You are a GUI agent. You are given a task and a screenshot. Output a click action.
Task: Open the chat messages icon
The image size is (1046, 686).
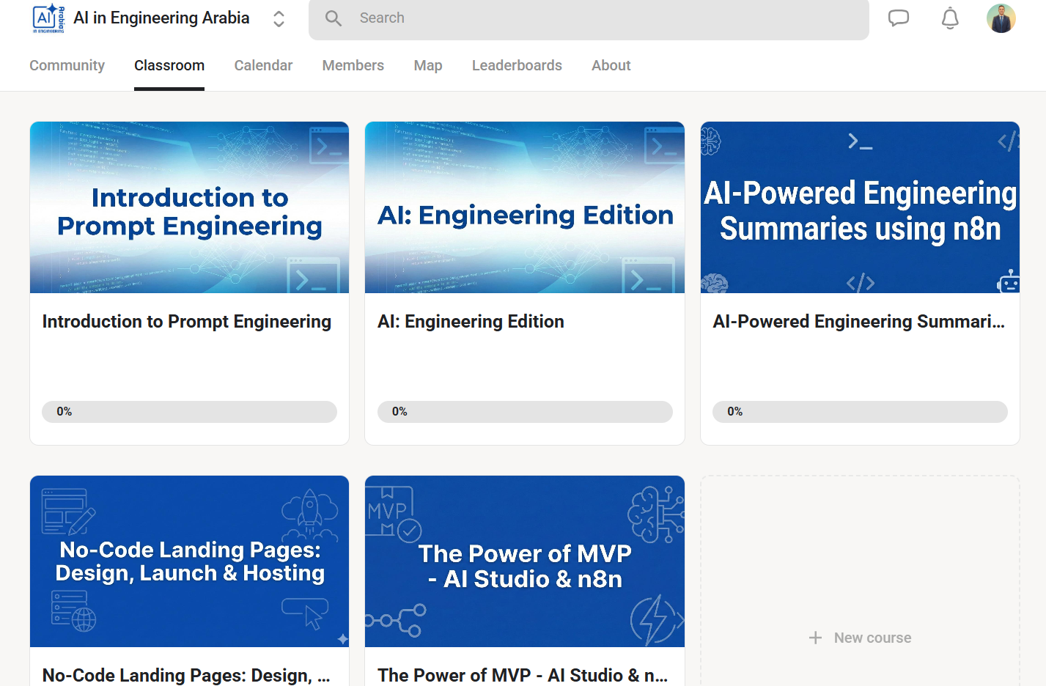coord(898,18)
